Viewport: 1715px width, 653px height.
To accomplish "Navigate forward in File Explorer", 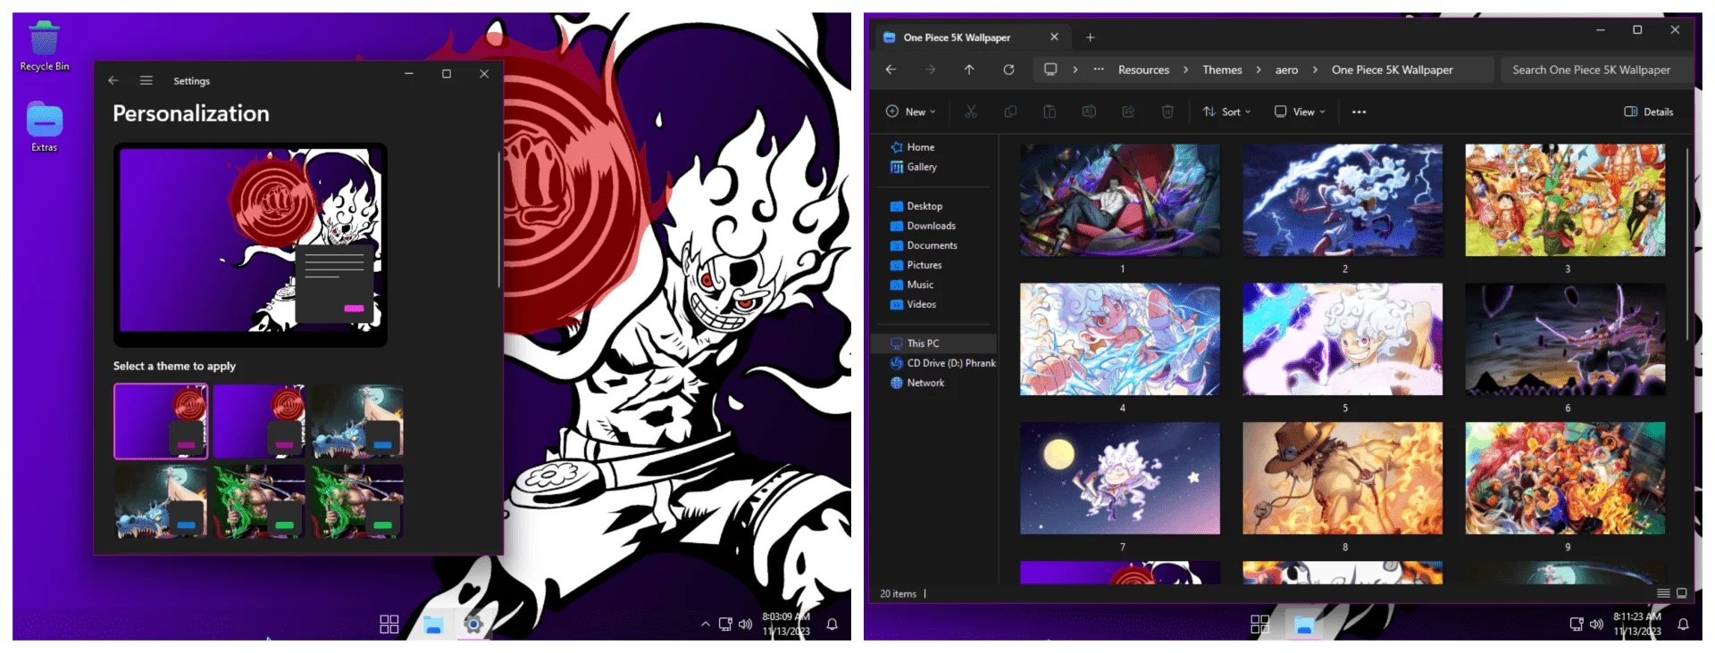I will click(x=930, y=70).
